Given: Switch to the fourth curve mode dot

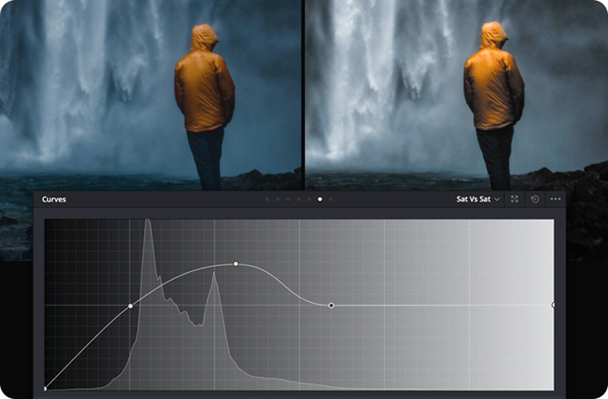Looking at the screenshot, I should tap(298, 199).
